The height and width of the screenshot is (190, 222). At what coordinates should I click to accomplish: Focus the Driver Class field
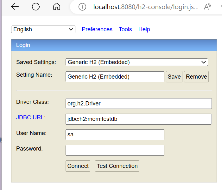coord(139,104)
